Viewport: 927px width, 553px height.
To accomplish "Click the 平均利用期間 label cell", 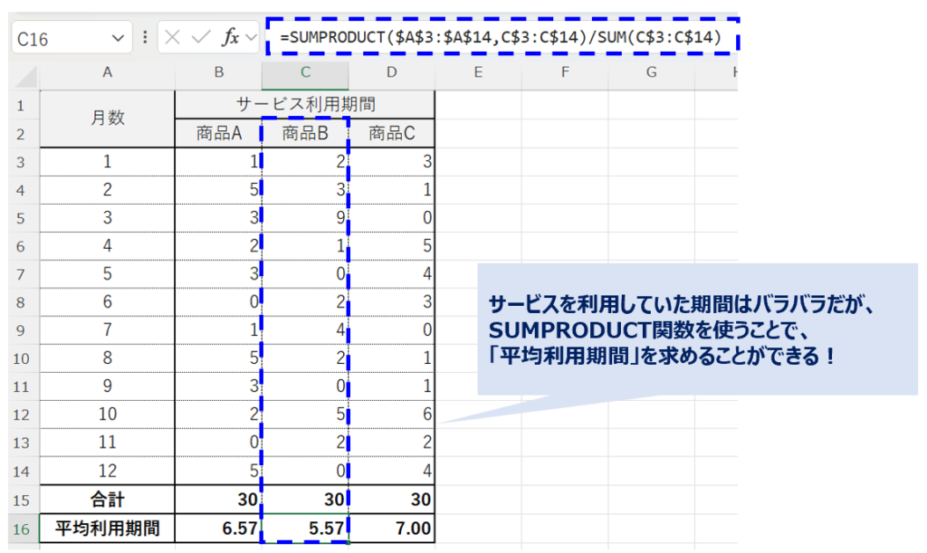I will [107, 529].
